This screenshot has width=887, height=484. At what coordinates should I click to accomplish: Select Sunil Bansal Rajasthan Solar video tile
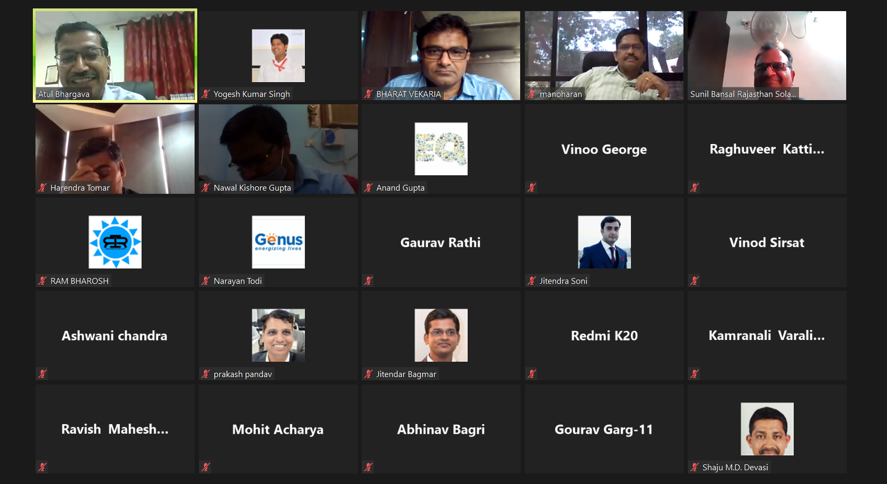tap(767, 56)
